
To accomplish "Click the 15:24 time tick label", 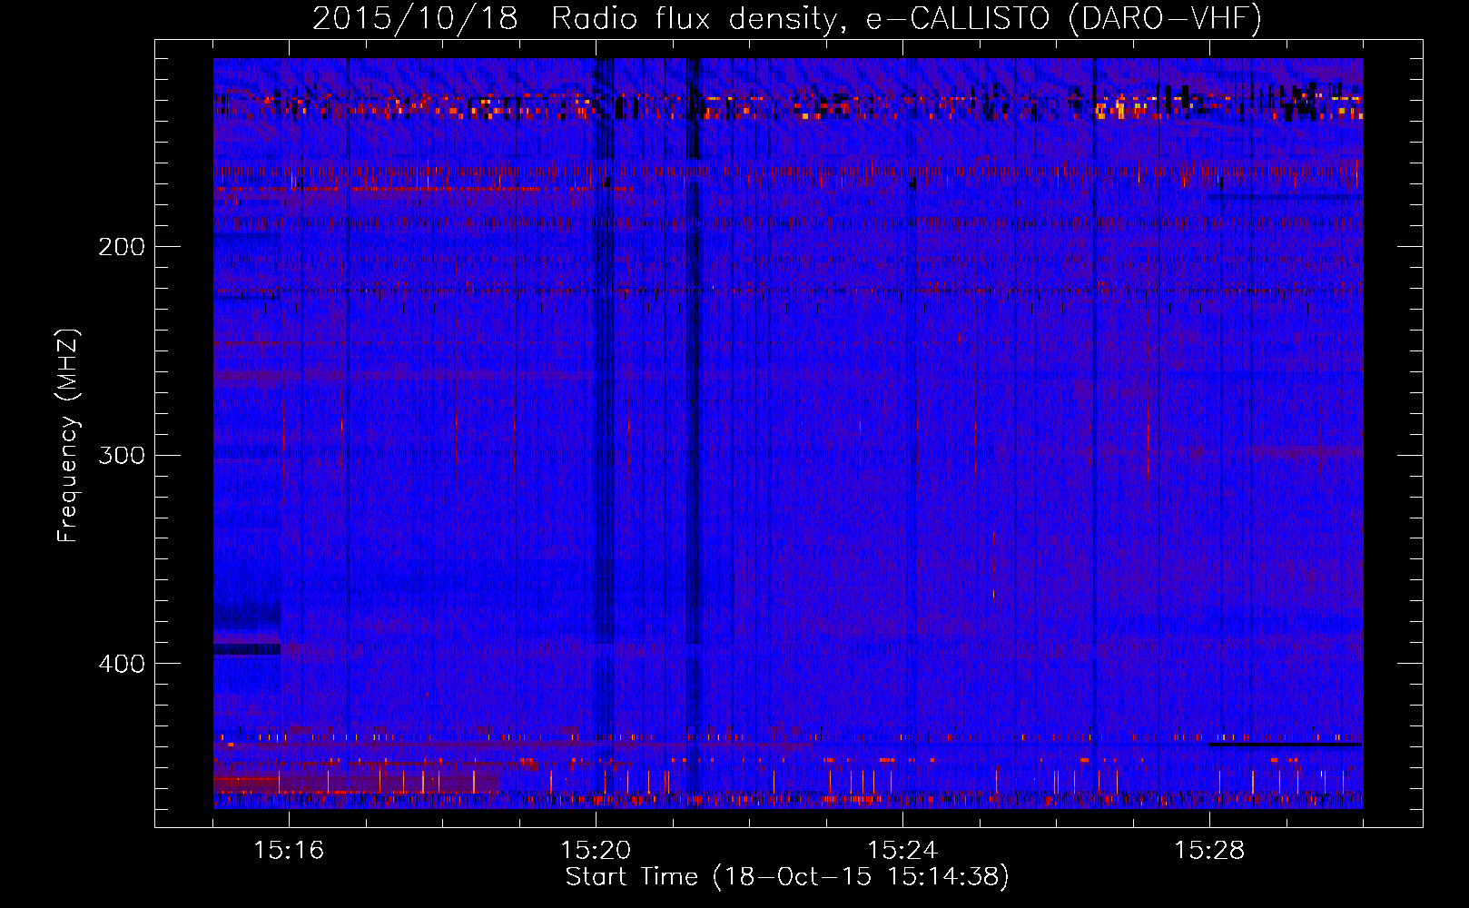I will 902,850.
